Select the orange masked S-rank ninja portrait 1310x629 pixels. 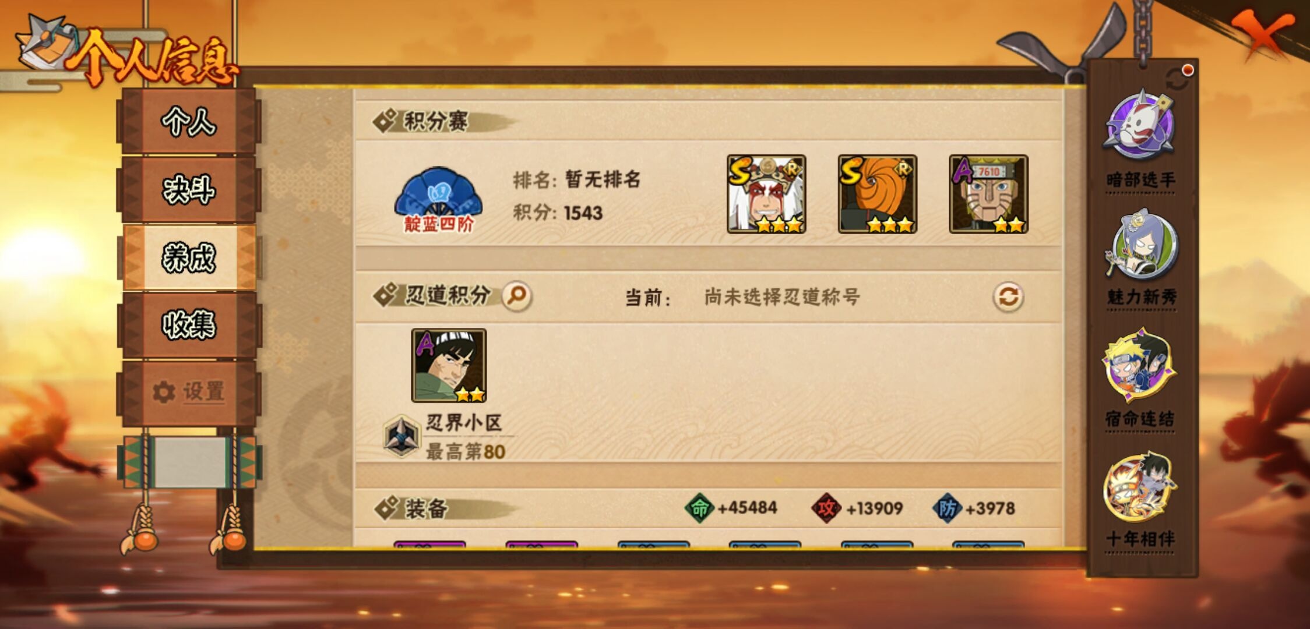(878, 194)
